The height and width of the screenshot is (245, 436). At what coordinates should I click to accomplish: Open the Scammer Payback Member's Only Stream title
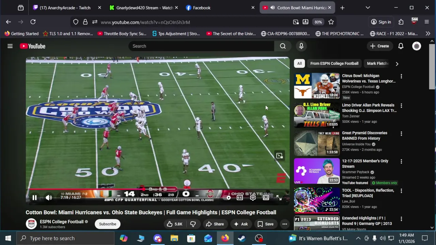365,164
